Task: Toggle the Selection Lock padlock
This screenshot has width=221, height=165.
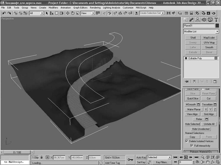Action: [x=42, y=158]
